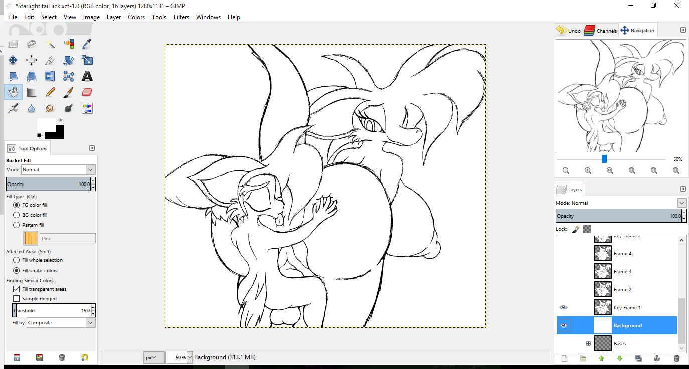Select the Eraser tool
689x369 pixels.
point(87,92)
